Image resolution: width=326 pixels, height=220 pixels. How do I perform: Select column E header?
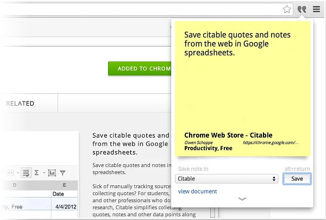[x=65, y=185]
